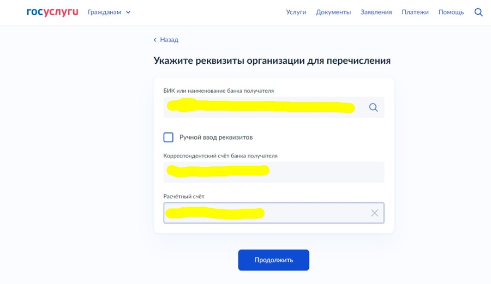Open the Заявления section
The height and width of the screenshot is (284, 491).
pyautogui.click(x=376, y=12)
